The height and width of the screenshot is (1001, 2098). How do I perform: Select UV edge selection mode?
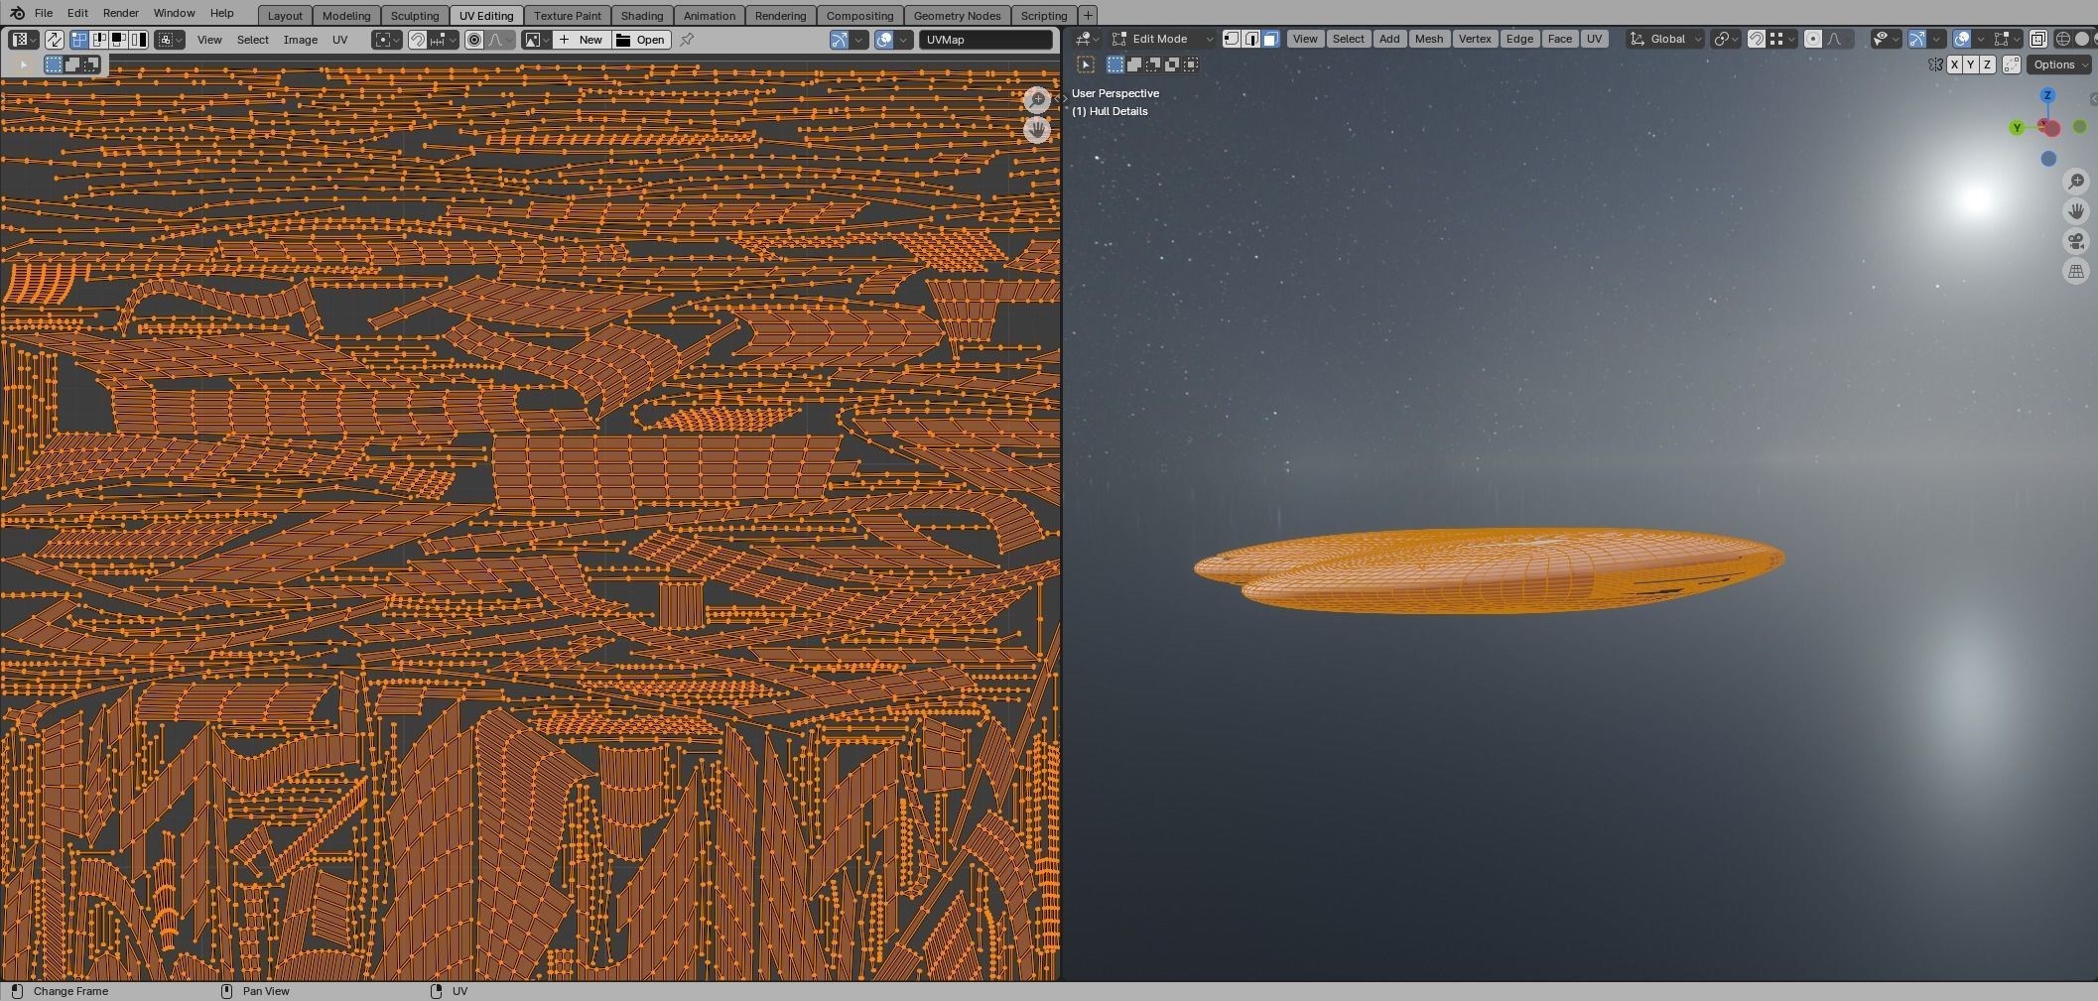coord(98,40)
